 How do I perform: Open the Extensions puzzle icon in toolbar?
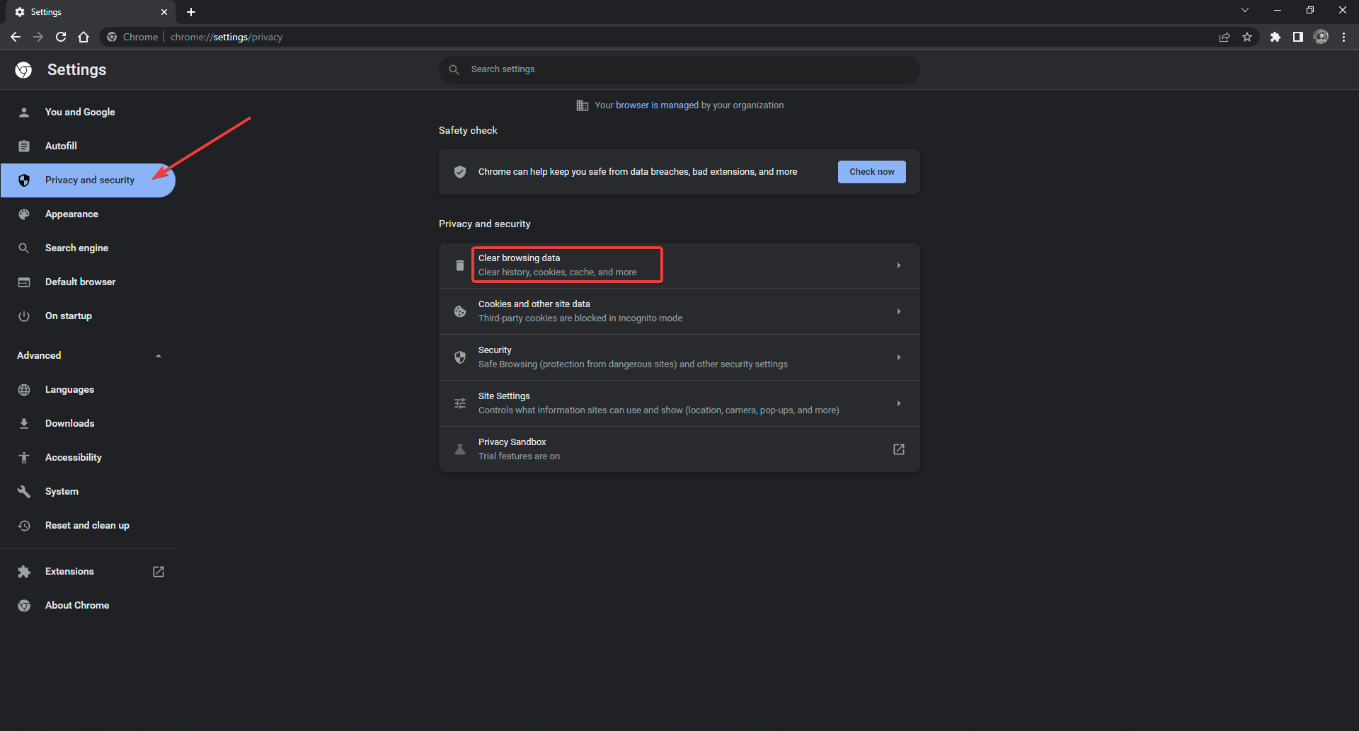1275,37
